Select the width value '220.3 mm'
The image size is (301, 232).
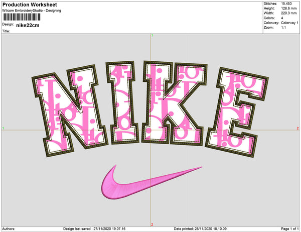tap(289, 13)
